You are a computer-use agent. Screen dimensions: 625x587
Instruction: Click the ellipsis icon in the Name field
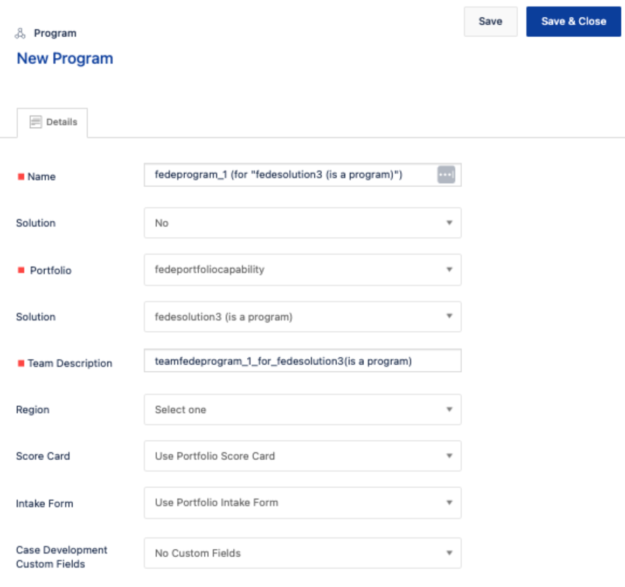pos(446,175)
